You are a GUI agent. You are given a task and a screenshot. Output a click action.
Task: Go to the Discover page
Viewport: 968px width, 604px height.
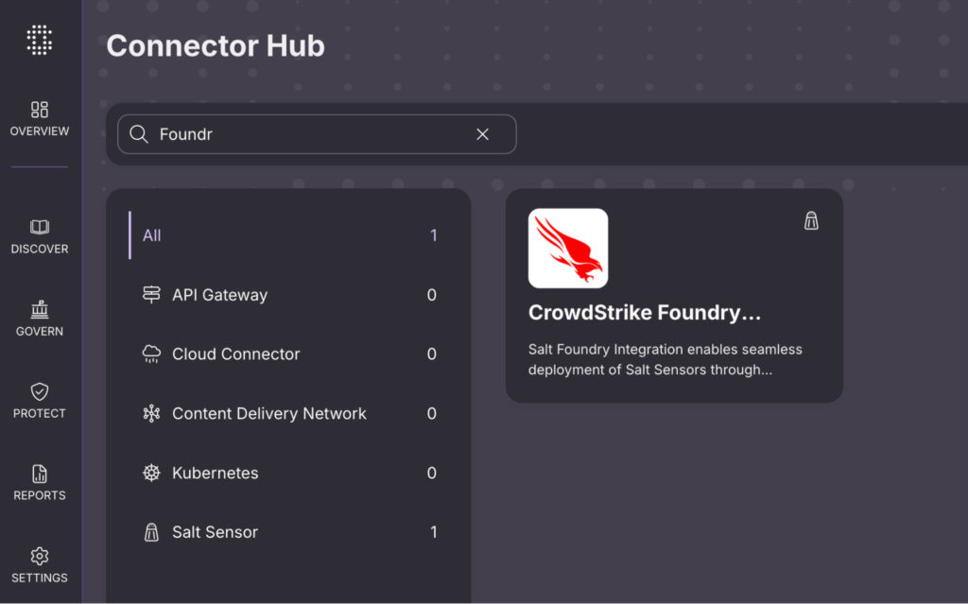click(40, 236)
